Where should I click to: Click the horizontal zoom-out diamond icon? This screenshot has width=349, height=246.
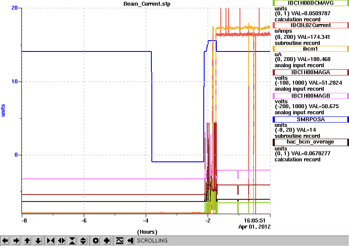62,241
